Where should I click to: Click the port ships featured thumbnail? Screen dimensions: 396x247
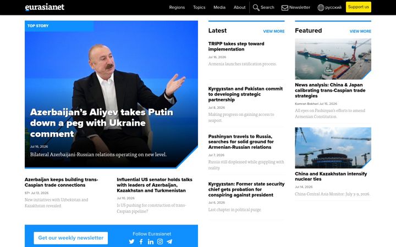[x=333, y=59]
